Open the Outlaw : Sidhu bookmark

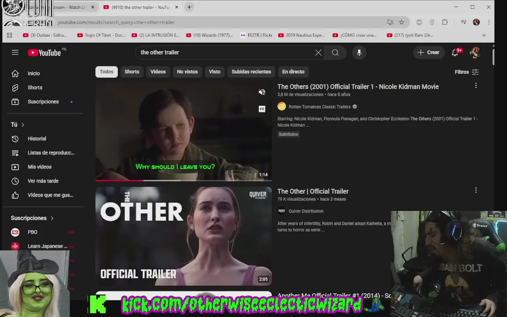[45, 35]
